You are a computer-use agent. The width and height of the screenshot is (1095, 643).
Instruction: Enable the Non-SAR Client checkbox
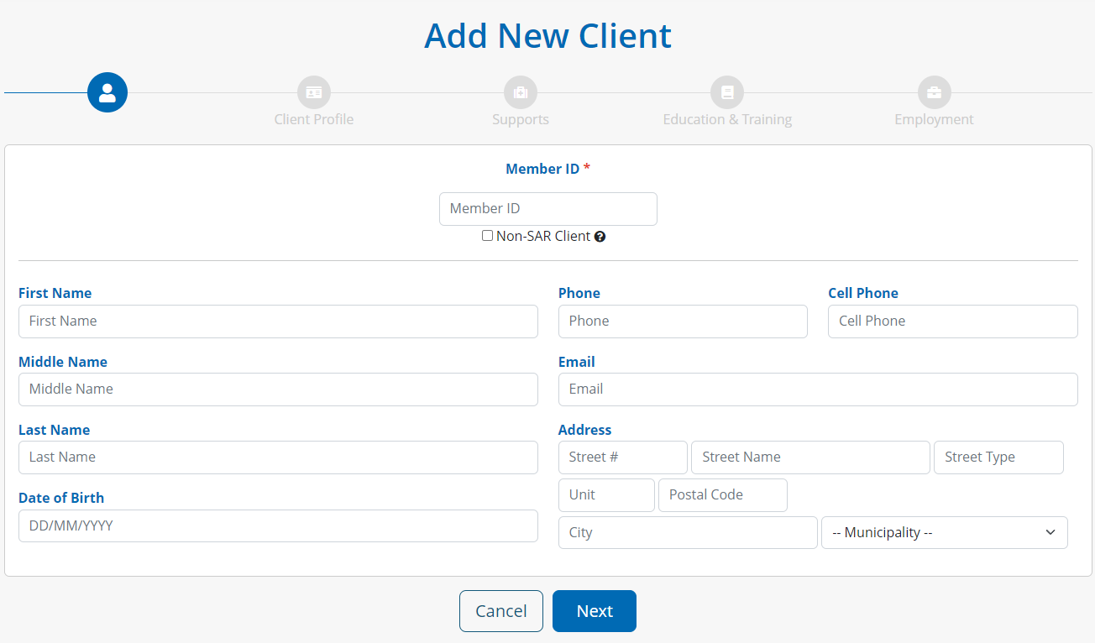[x=487, y=236]
